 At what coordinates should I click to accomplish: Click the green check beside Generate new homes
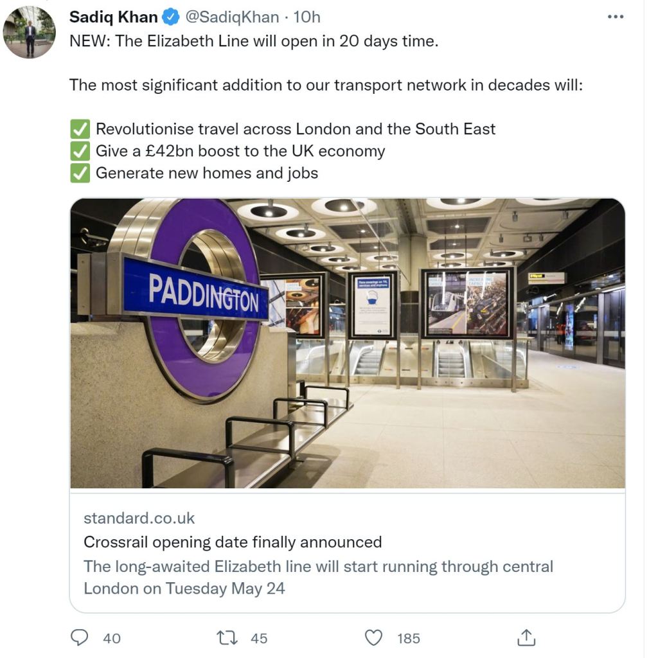(x=80, y=173)
